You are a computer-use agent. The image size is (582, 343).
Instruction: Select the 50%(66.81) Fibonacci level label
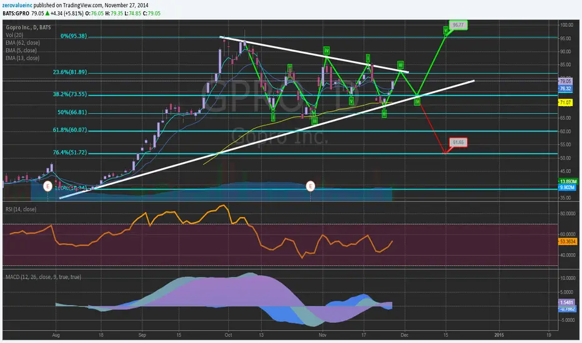(x=72, y=112)
